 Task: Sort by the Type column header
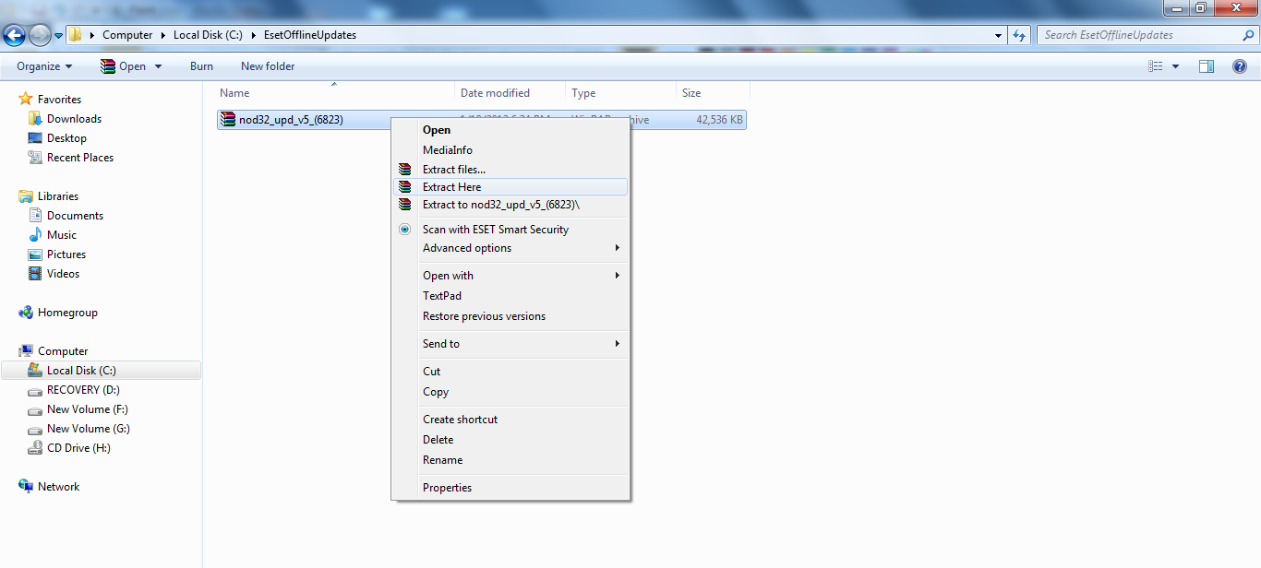[583, 93]
